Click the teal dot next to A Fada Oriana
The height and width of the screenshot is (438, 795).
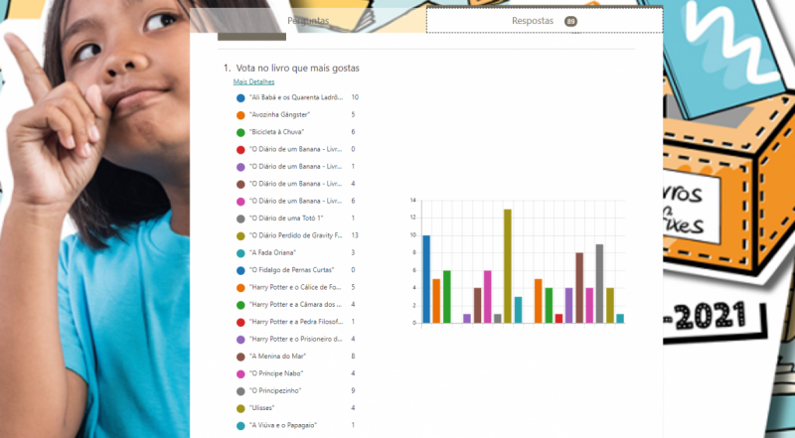(239, 253)
